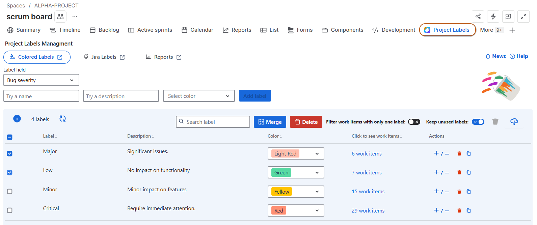Viewport: 537px width, 225px height.
Task: Open the Jira Labels external link tab
Action: point(104,57)
